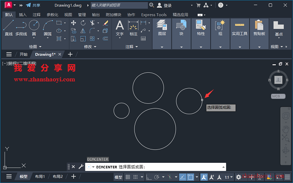Select the Hatch fill tool
The image size is (293, 183).
tap(59, 39)
